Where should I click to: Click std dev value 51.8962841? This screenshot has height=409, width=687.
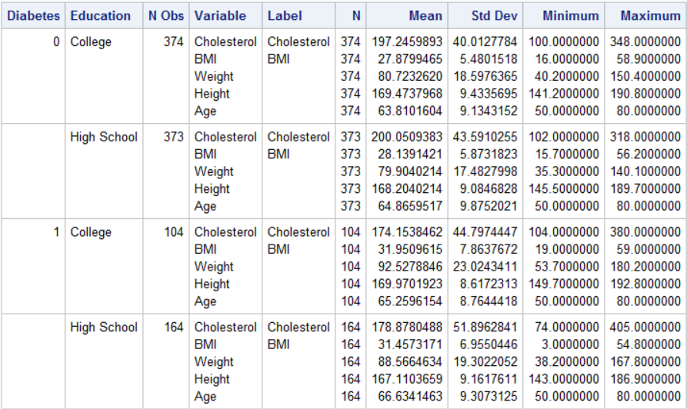[x=485, y=327]
